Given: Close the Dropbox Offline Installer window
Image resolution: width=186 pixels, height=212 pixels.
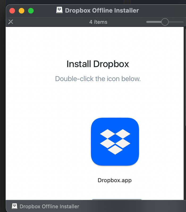Looking at the screenshot, I should pos(12,11).
